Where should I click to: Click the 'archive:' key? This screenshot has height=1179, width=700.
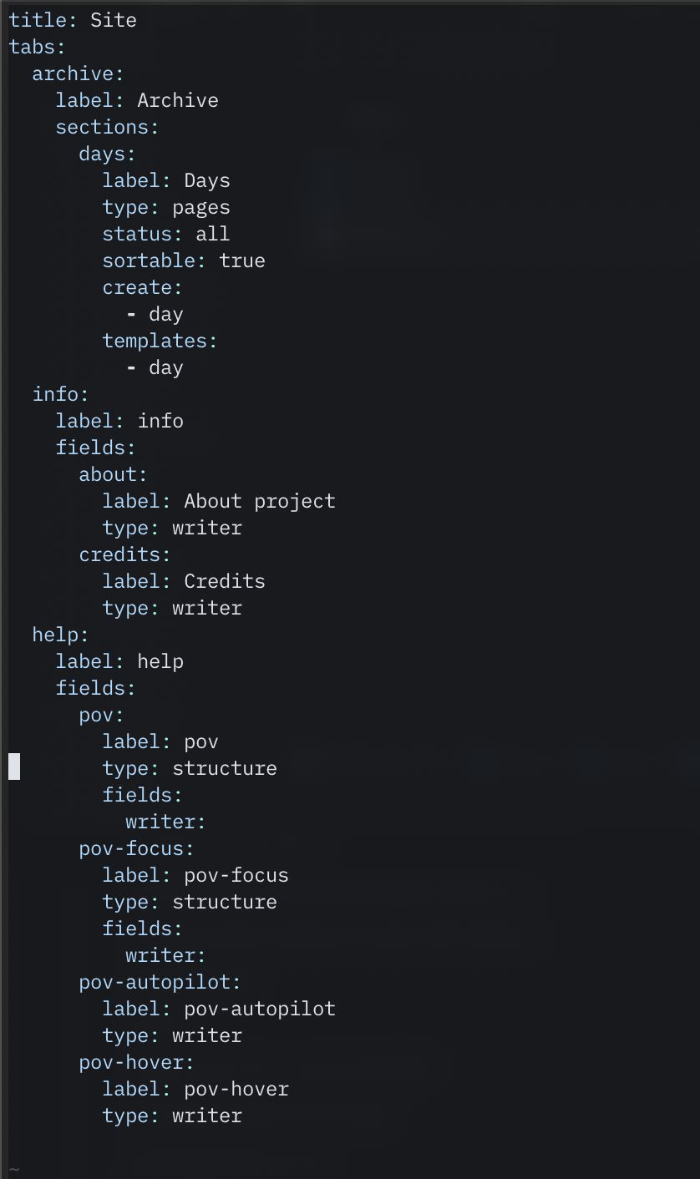(x=78, y=73)
